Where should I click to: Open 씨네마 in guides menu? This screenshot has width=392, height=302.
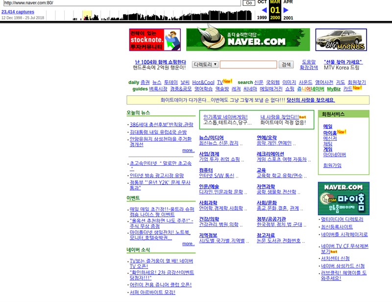[x=250, y=89]
